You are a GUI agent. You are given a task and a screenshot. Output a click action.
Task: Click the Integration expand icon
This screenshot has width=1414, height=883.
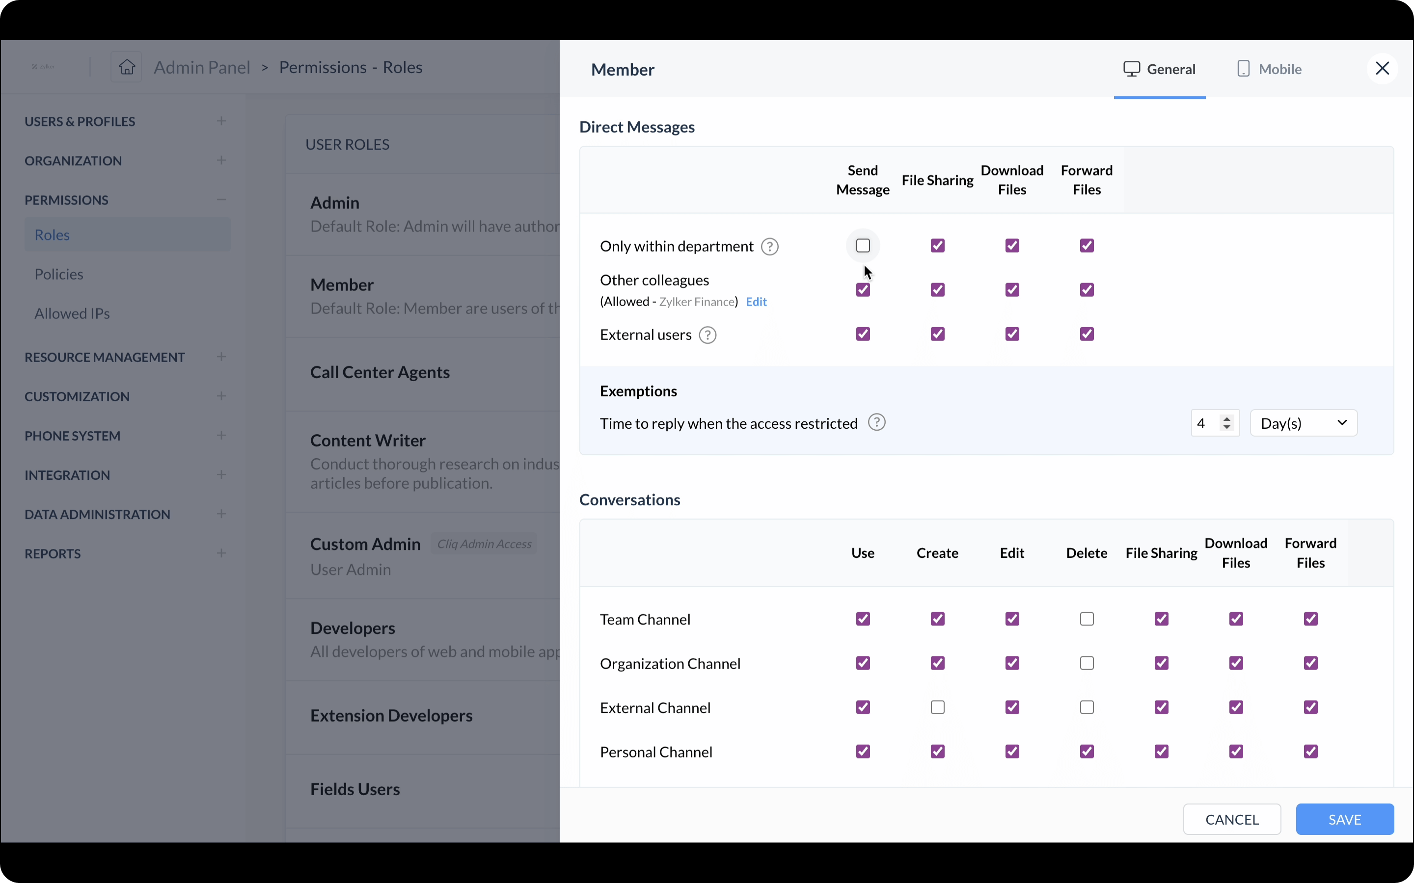[221, 474]
